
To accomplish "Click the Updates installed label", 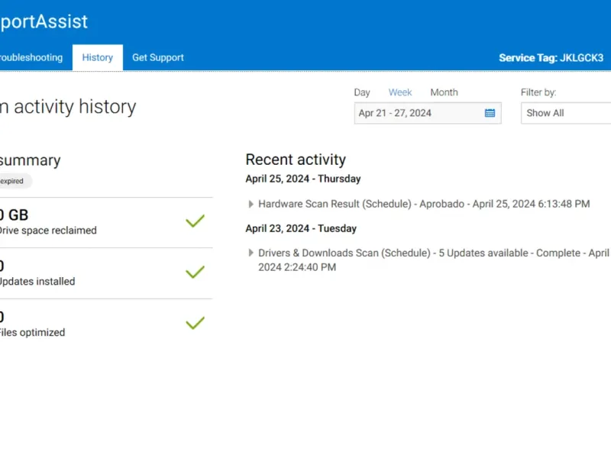I will [x=37, y=282].
